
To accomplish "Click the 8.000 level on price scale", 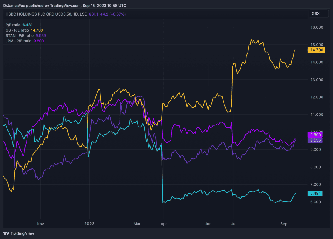I will point(317,167).
